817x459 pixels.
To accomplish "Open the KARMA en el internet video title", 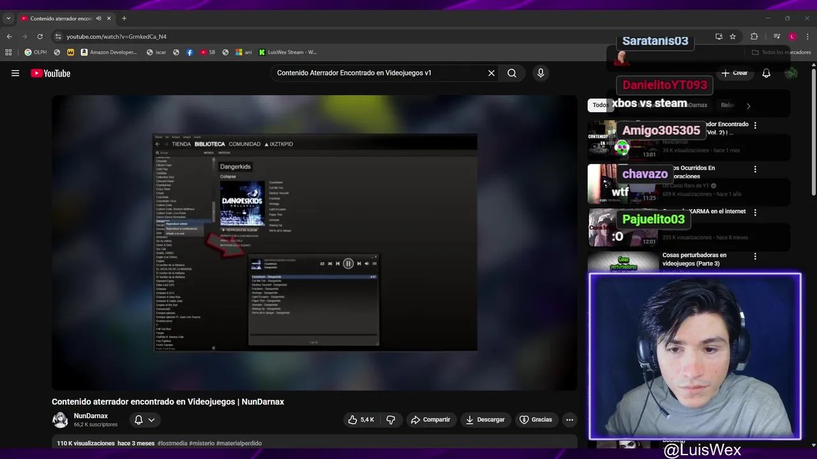I will [704, 212].
